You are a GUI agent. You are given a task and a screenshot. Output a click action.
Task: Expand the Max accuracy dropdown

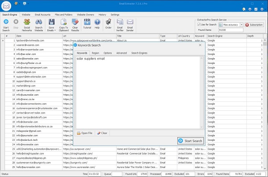coord(242,25)
